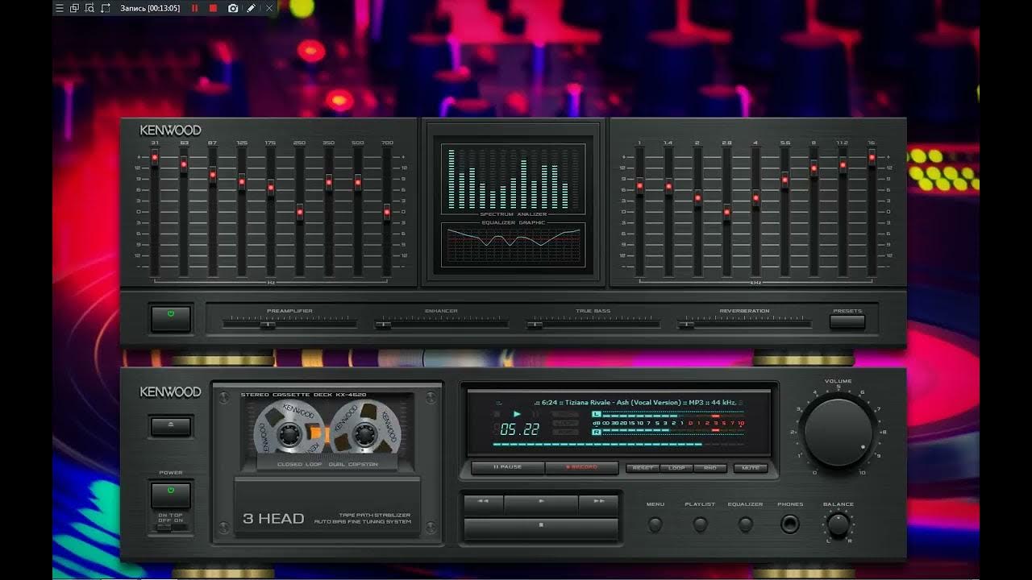Open the recorder hamburger menu

(59, 8)
